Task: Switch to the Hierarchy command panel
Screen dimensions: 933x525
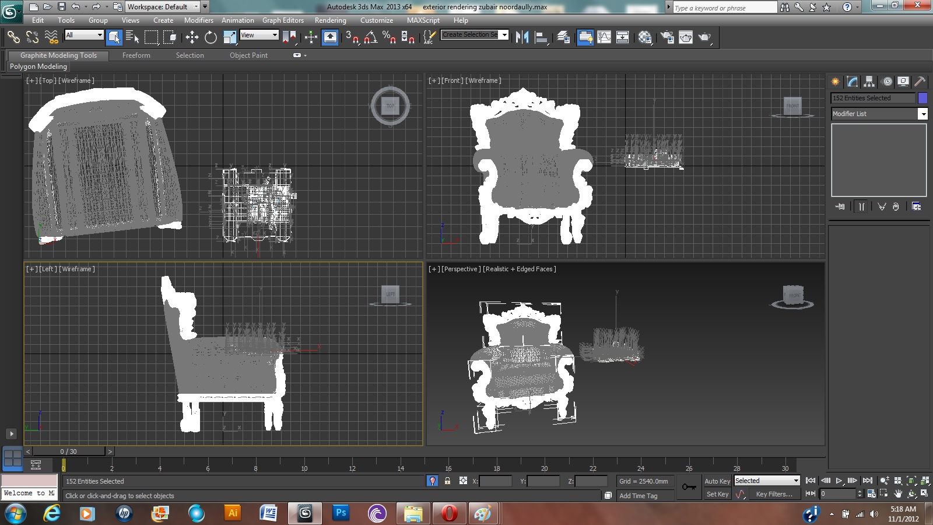Action: tap(869, 82)
